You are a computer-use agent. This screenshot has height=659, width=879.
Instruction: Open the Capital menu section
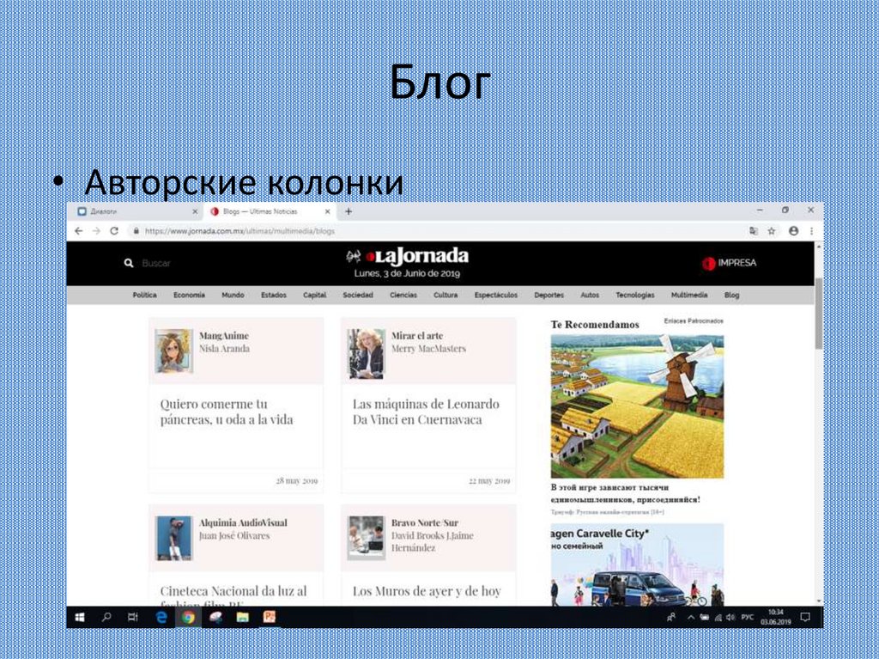314,295
